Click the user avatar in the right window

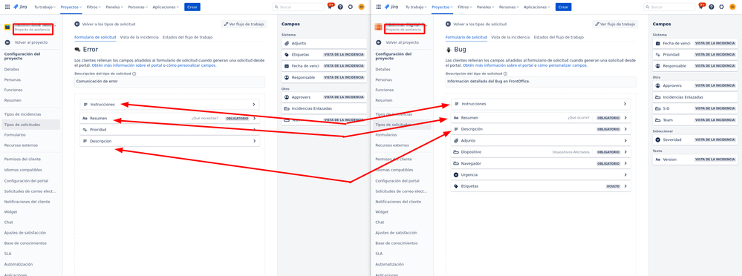click(732, 7)
